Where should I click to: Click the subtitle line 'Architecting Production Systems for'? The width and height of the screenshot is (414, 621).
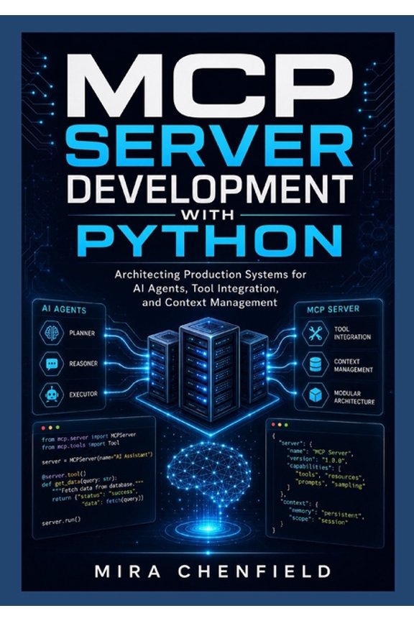[x=211, y=275]
